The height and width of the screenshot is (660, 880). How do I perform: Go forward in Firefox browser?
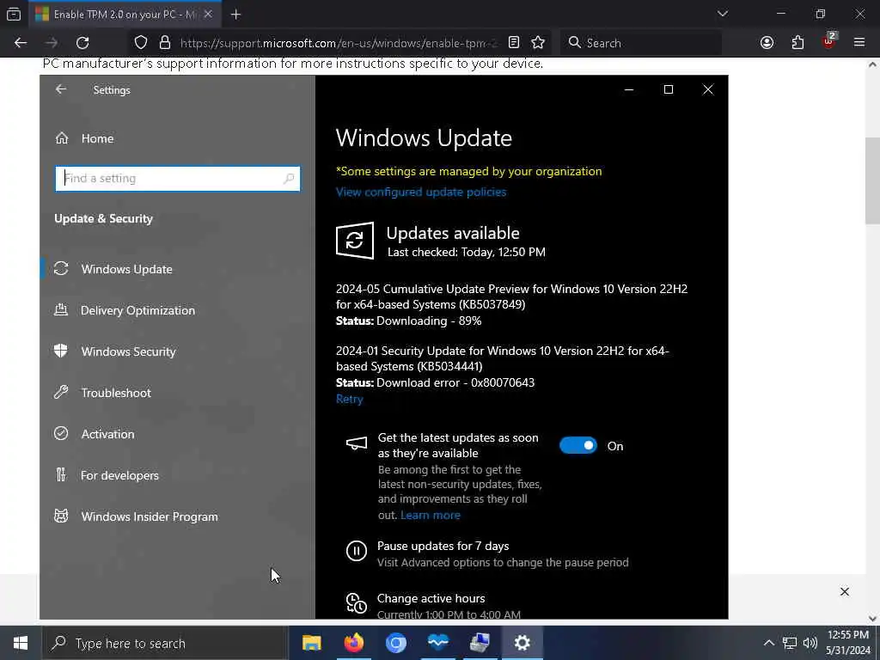coord(52,43)
